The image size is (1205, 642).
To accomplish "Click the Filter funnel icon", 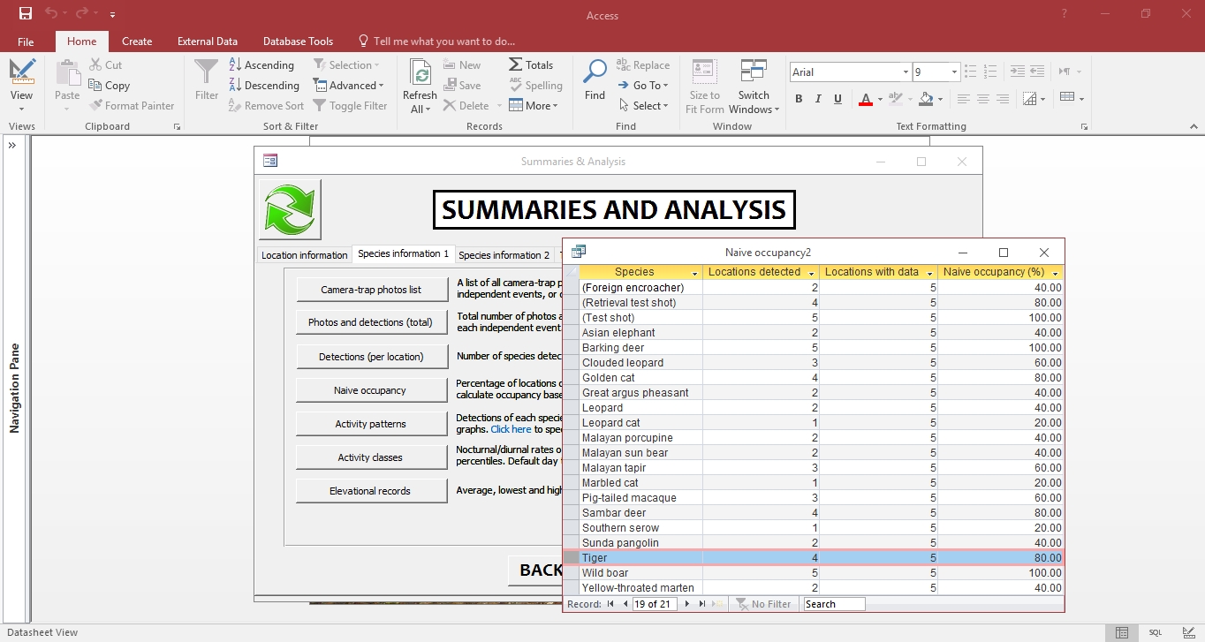I will pos(206,72).
